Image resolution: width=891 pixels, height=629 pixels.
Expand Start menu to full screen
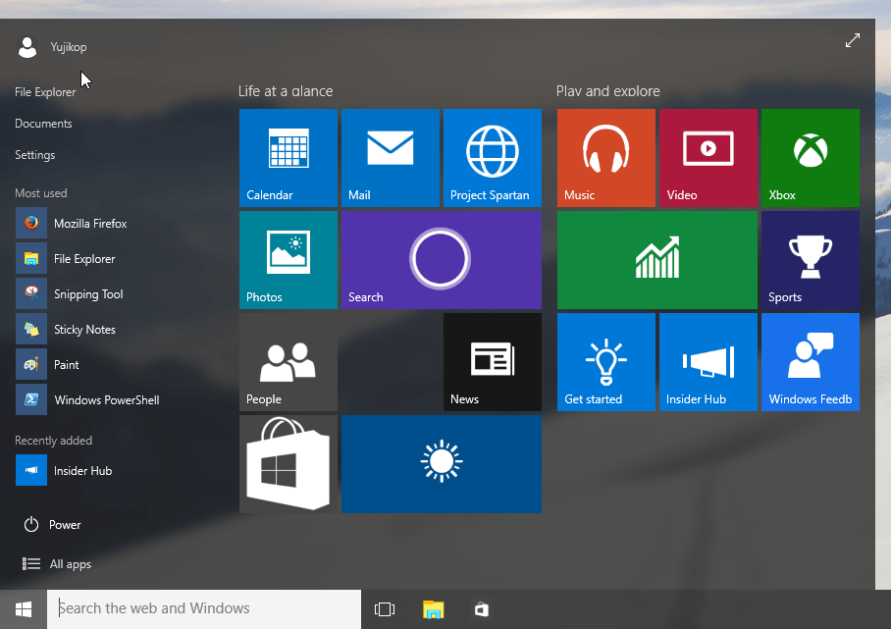(x=853, y=40)
